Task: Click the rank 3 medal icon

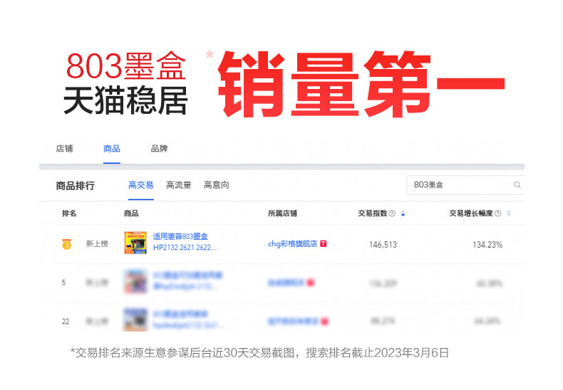Action: point(67,244)
